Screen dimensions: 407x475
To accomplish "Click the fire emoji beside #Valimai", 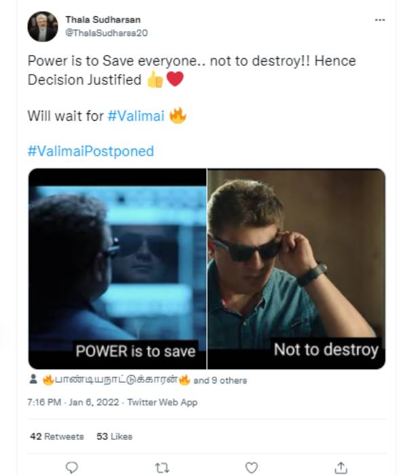I will [x=178, y=116].
